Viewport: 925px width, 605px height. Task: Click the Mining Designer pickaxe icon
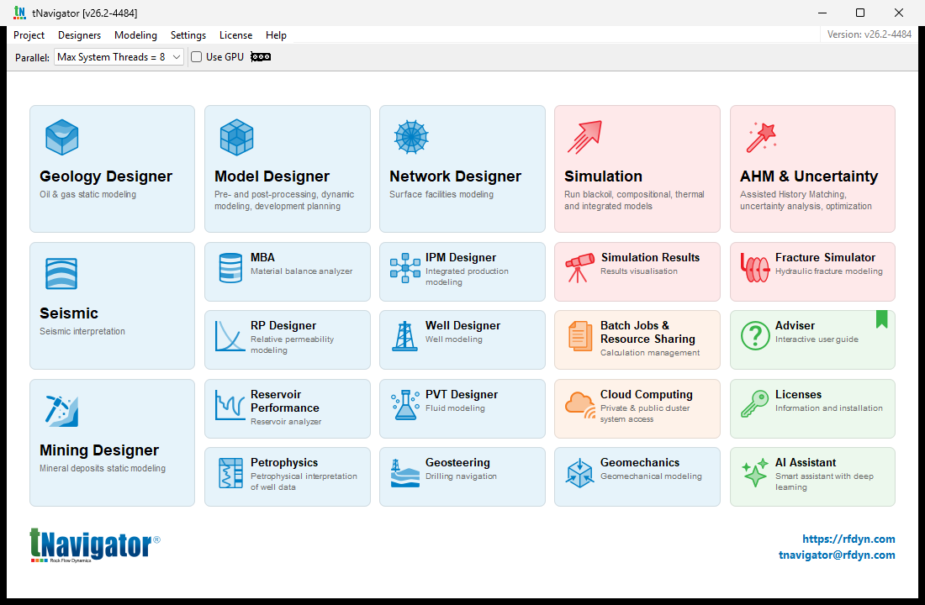tap(61, 411)
